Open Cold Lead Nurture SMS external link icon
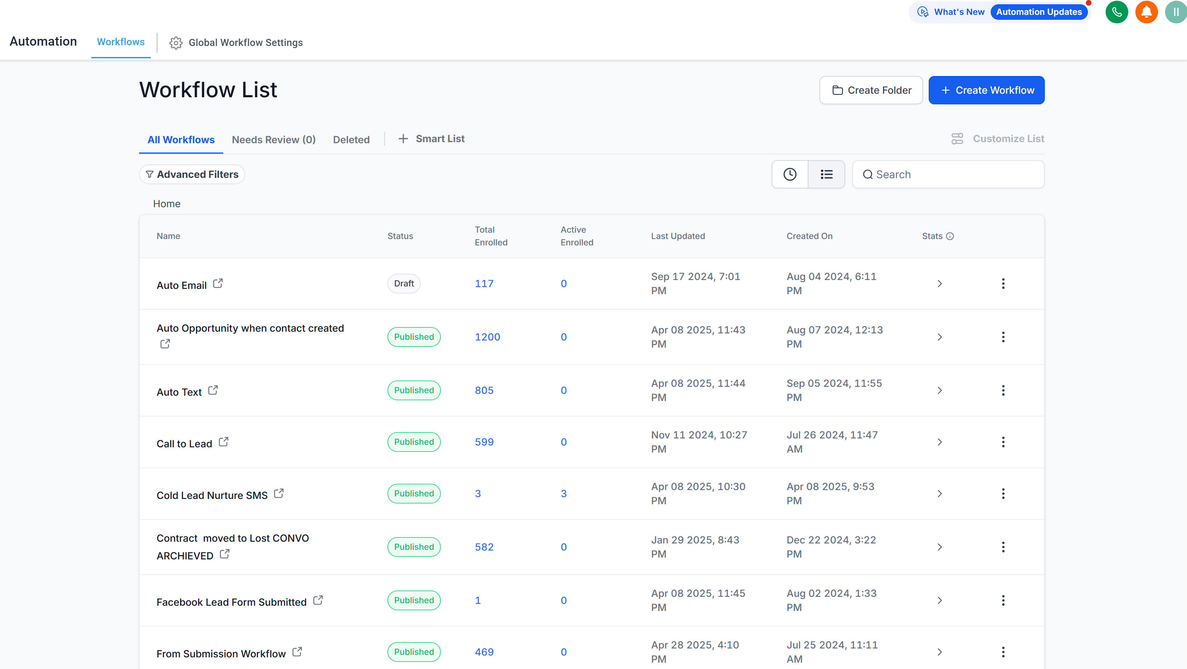This screenshot has width=1187, height=669. [279, 493]
